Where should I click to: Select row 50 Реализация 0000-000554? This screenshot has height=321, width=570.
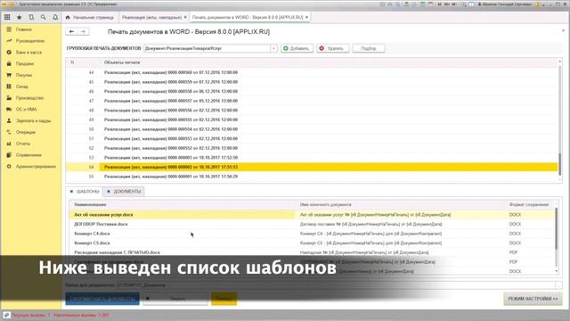tap(312, 129)
